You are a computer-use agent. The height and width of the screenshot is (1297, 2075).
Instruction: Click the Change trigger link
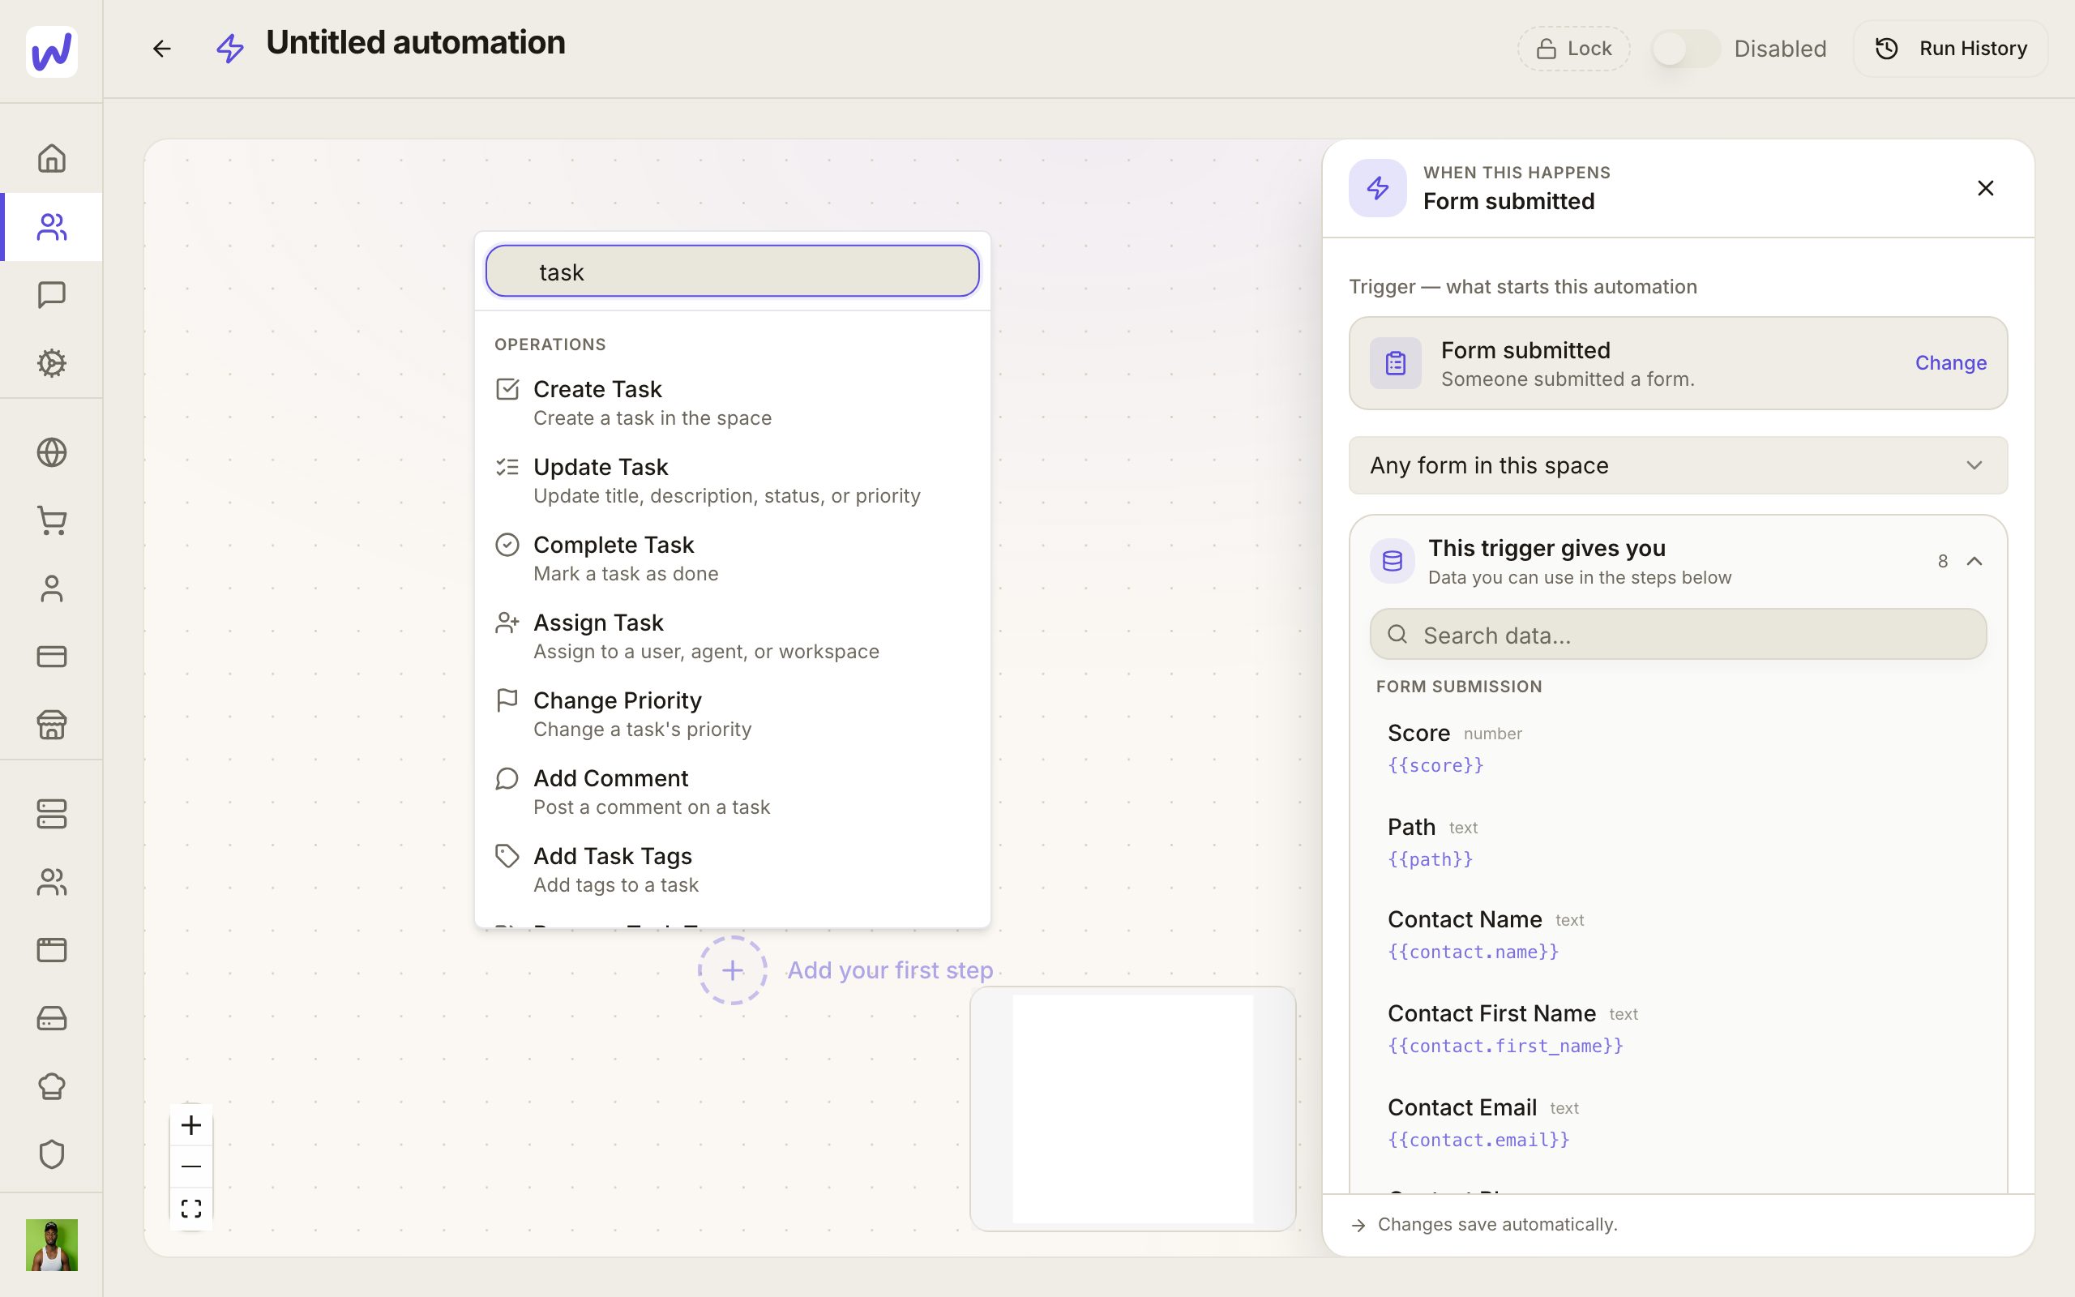coord(1951,363)
